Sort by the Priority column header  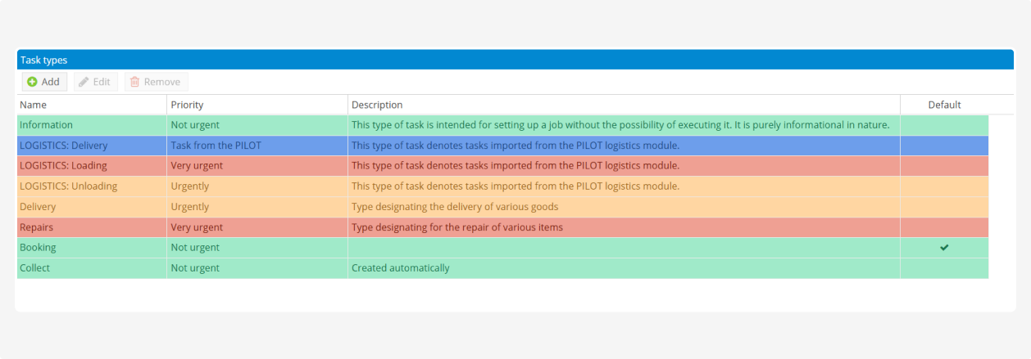(x=187, y=105)
